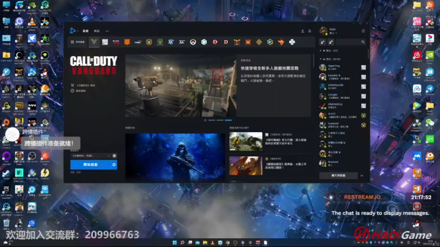Open game options gear on the play button
This screenshot has height=247, width=440.
[x=114, y=165]
